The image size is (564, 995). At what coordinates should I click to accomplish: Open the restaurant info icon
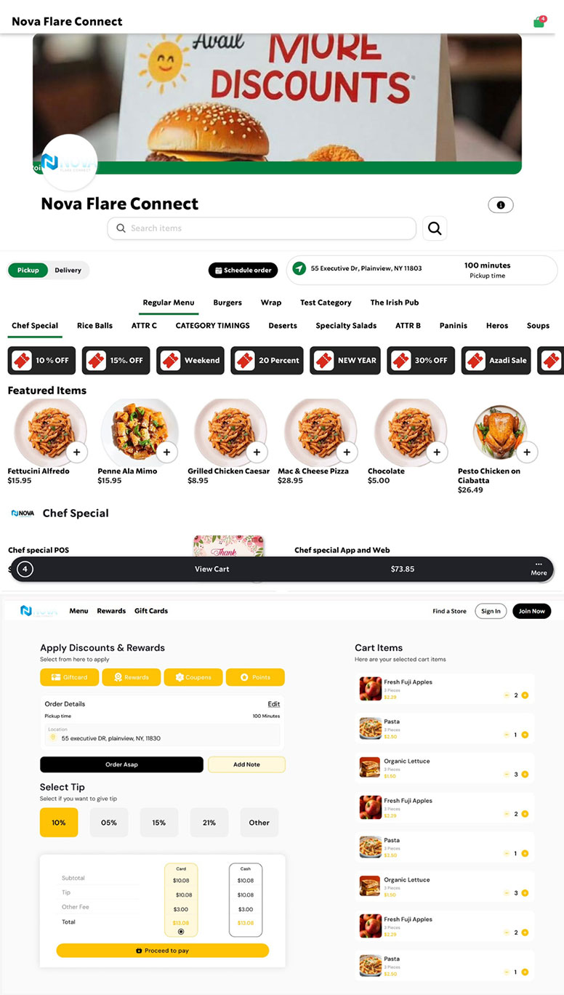point(501,205)
